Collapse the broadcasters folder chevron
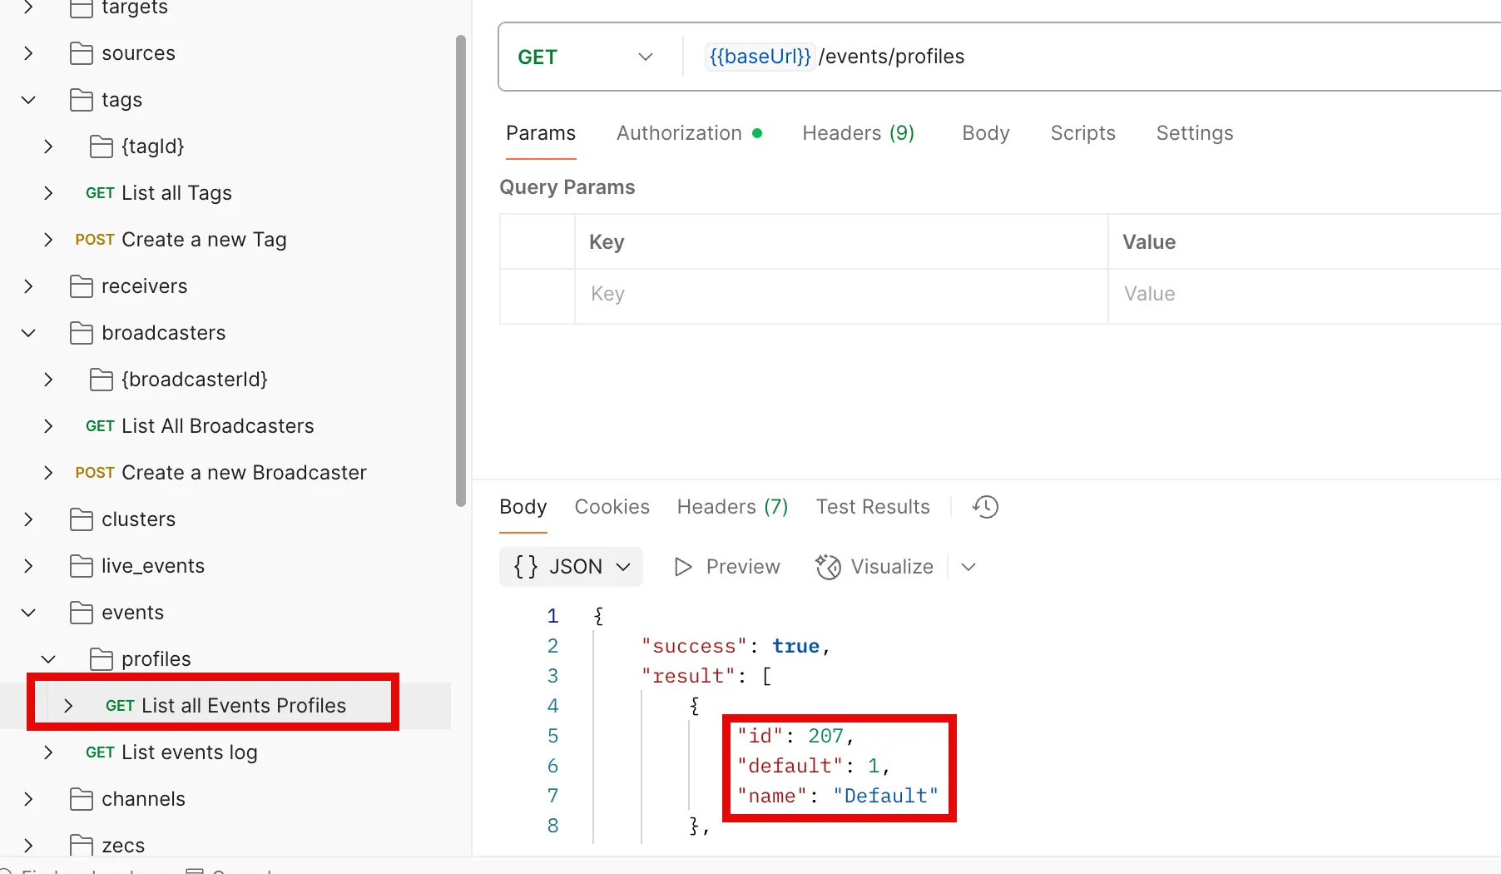The width and height of the screenshot is (1501, 874). point(28,333)
